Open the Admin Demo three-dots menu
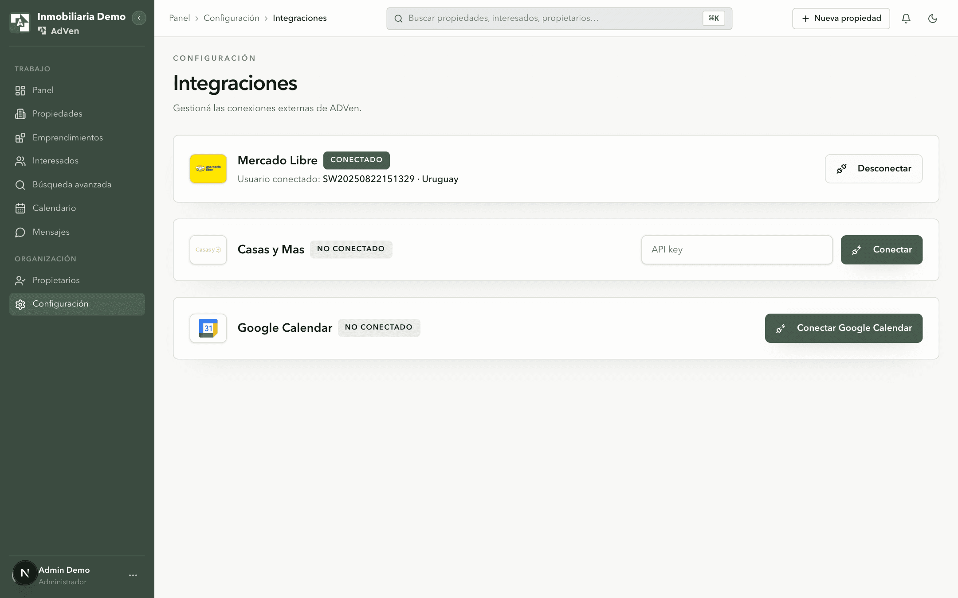 (x=133, y=575)
